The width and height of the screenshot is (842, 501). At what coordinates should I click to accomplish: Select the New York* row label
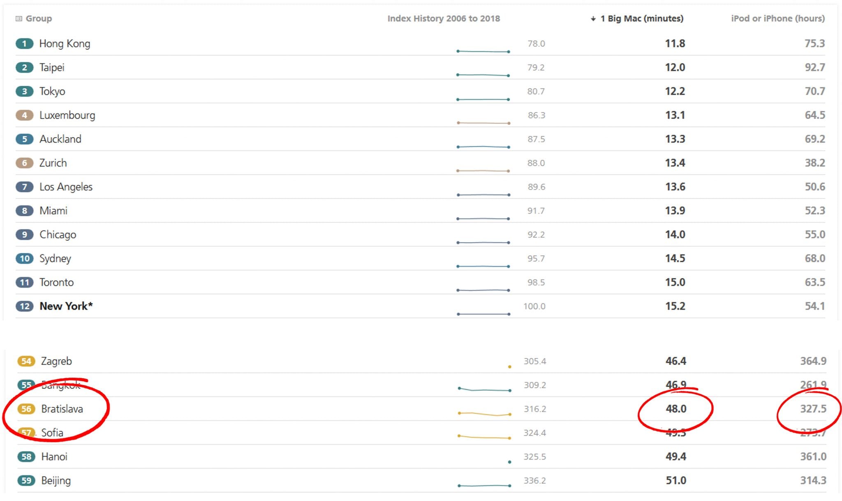pos(66,306)
